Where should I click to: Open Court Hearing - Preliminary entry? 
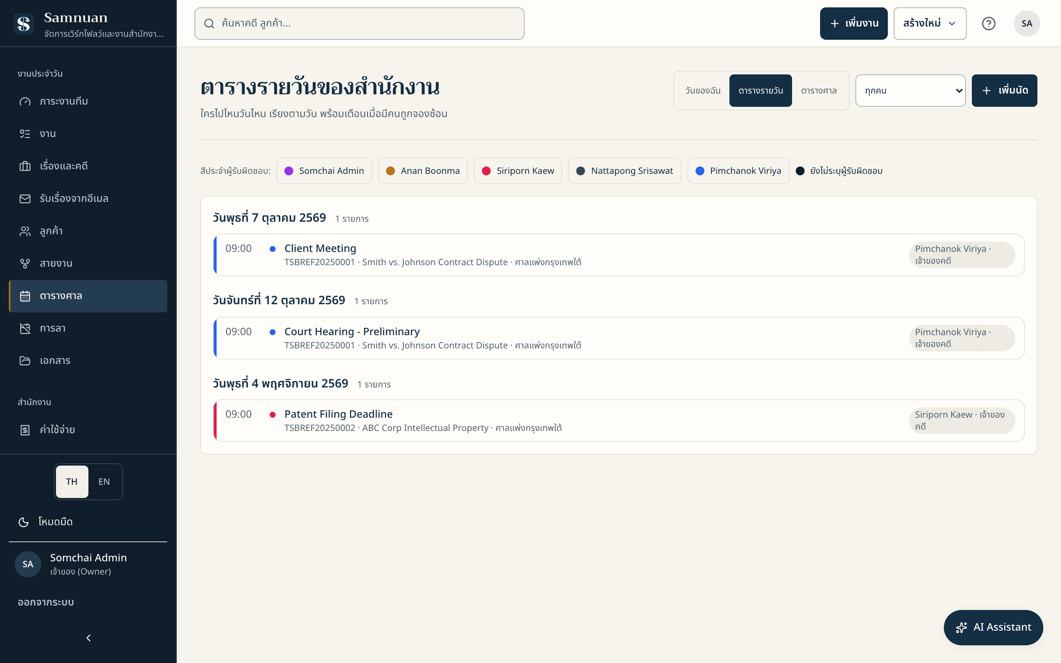619,338
